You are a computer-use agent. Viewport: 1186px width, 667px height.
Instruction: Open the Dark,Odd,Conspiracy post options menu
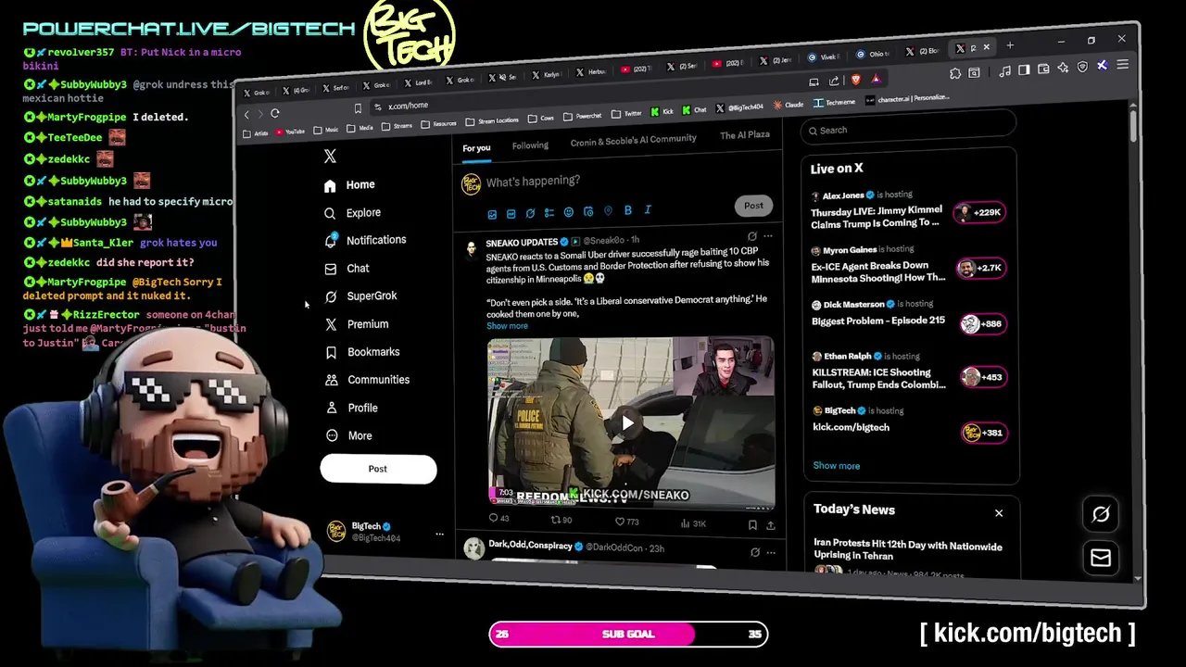point(771,553)
